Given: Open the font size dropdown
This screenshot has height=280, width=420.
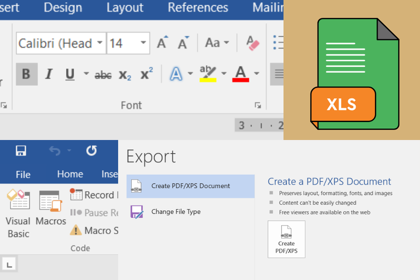Looking at the screenshot, I should [143, 43].
